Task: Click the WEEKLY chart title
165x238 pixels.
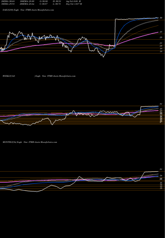Action: point(39,76)
